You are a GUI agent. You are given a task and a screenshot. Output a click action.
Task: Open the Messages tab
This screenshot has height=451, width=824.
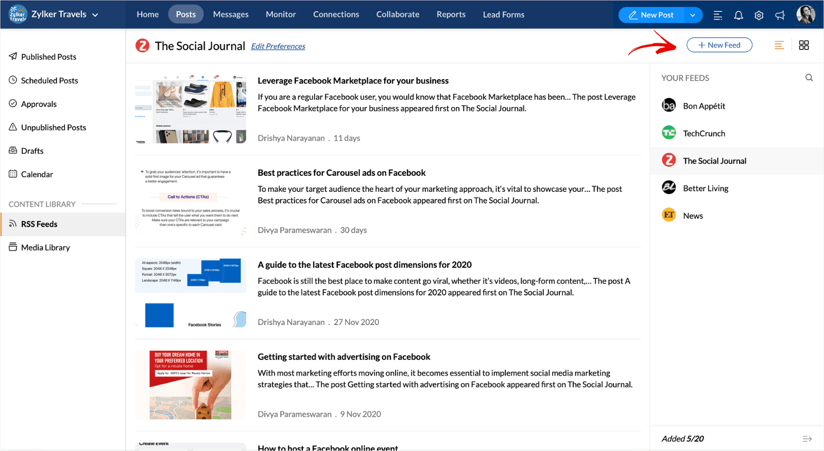pyautogui.click(x=231, y=14)
